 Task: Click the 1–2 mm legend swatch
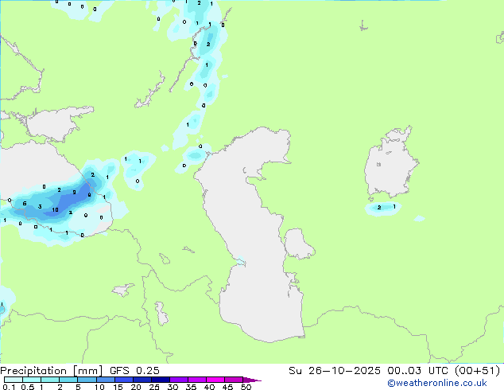pyautogui.click(x=50, y=380)
